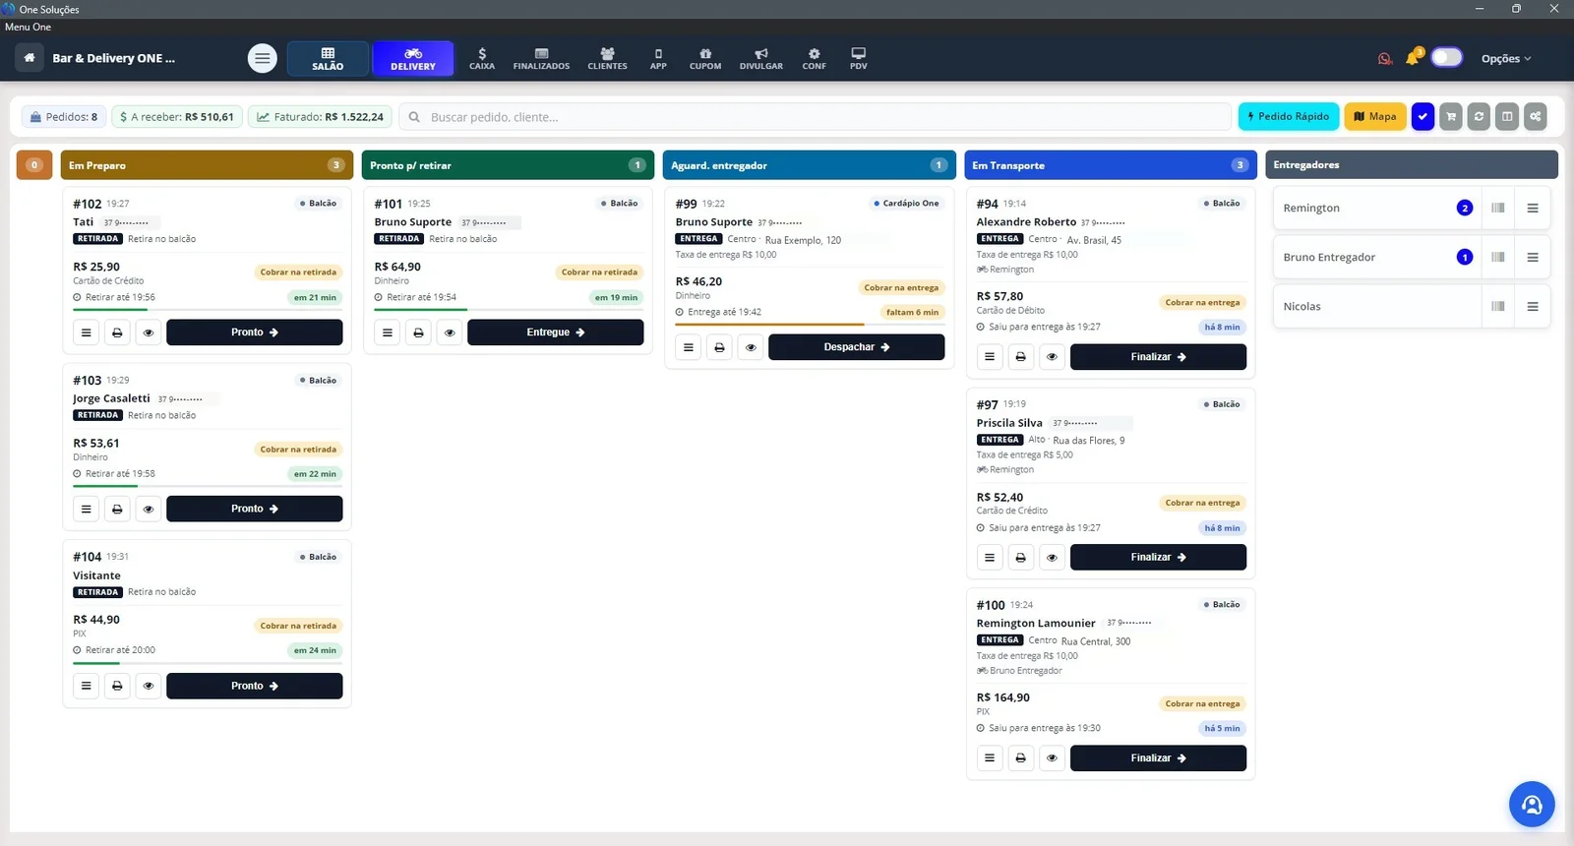
Task: View details of order #97 with eye icon
Action: tap(1052, 558)
